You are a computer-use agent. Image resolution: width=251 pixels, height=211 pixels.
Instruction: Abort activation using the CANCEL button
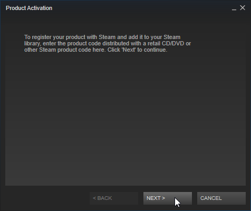click(221, 198)
